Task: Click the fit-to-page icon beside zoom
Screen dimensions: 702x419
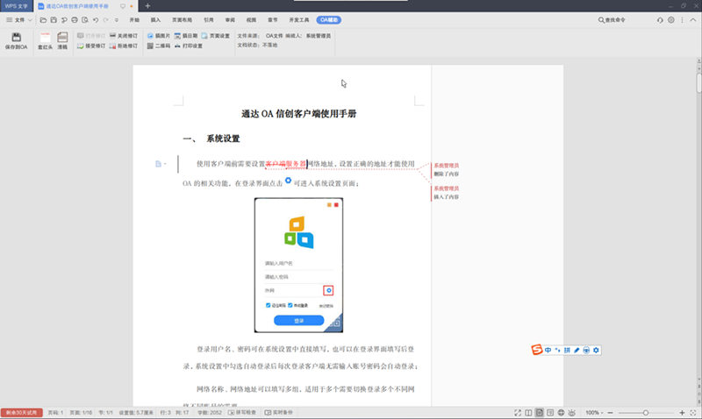Action: (x=693, y=413)
